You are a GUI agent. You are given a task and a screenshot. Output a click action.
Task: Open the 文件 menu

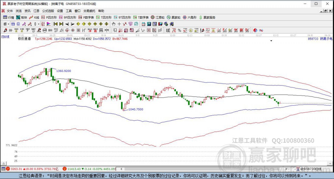tap(10, 11)
